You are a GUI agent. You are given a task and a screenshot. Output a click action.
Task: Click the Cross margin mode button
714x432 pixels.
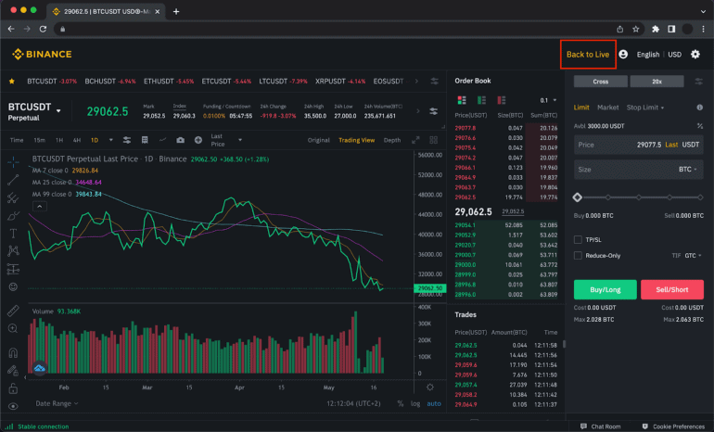point(601,82)
